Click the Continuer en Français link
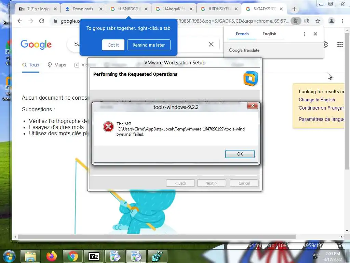The height and width of the screenshot is (263, 350). click(321, 108)
